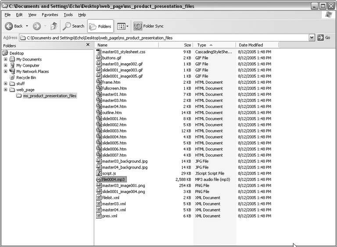This screenshot has height=247, width=337.
Task: Click the Recycle Bin icon in tree
Action: tap(12, 78)
